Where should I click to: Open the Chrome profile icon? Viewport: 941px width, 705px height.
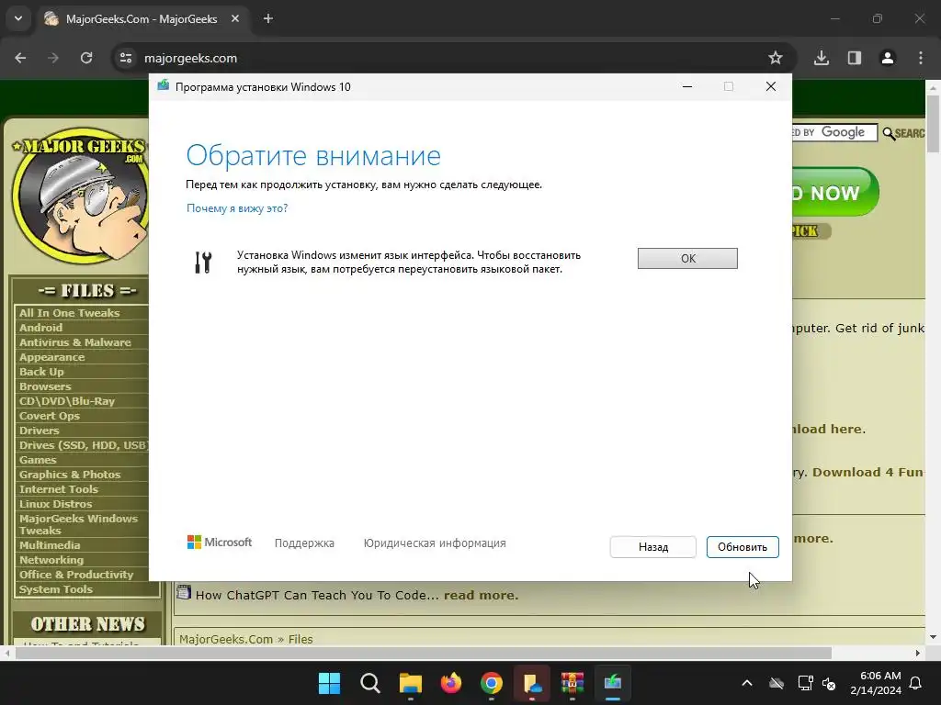888,58
